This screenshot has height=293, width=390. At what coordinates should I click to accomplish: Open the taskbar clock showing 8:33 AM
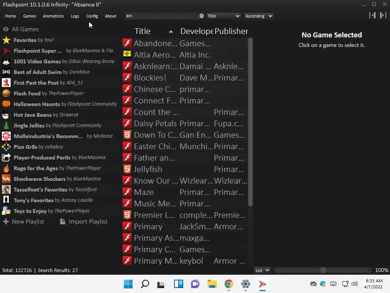[374, 284]
